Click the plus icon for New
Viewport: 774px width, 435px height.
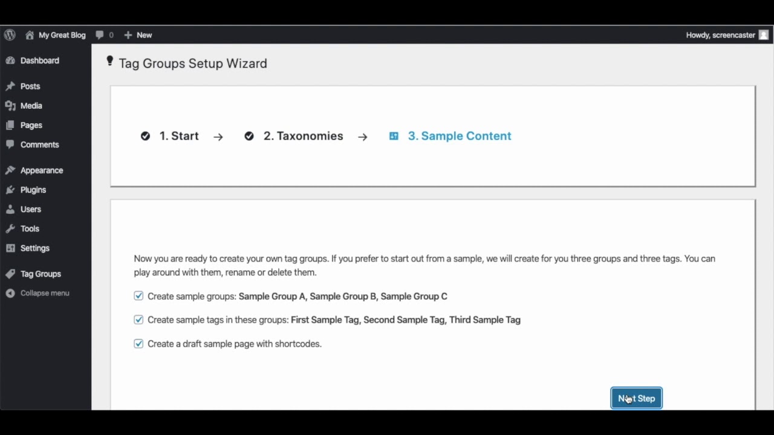click(128, 35)
